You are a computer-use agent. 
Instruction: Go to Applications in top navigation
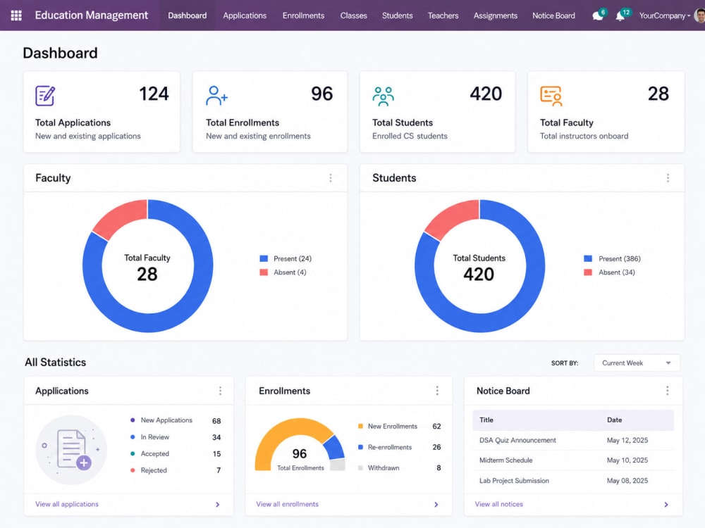click(x=245, y=15)
